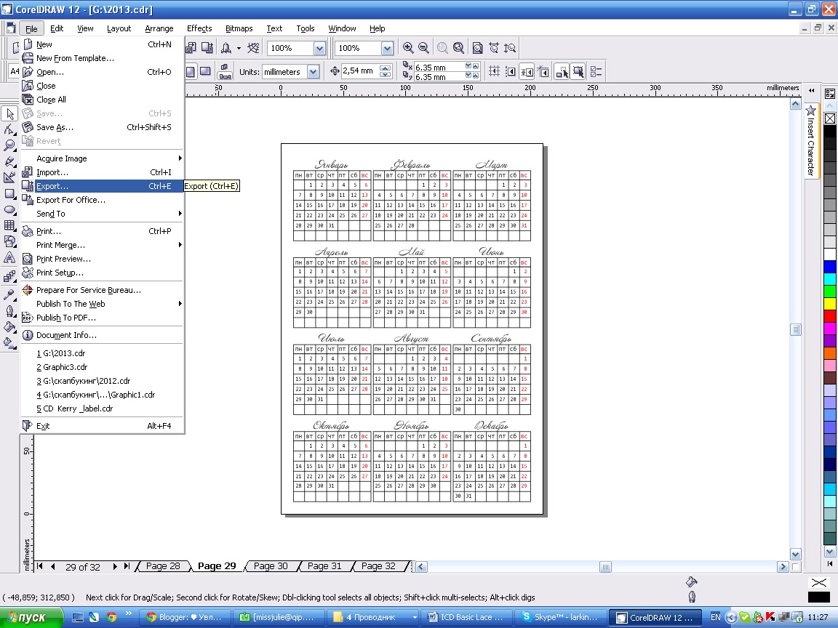Jump to the first page arrow

(x=39, y=566)
